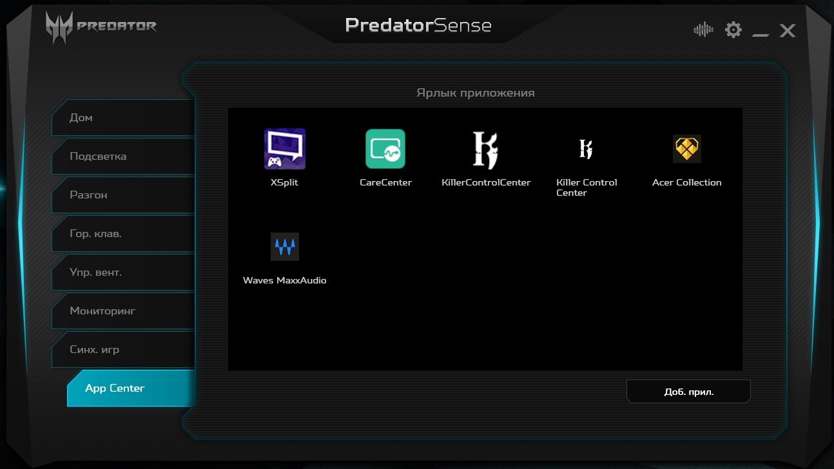Screen dimensions: 834x469
Task: Open the Подсветка tab
Action: point(123,157)
